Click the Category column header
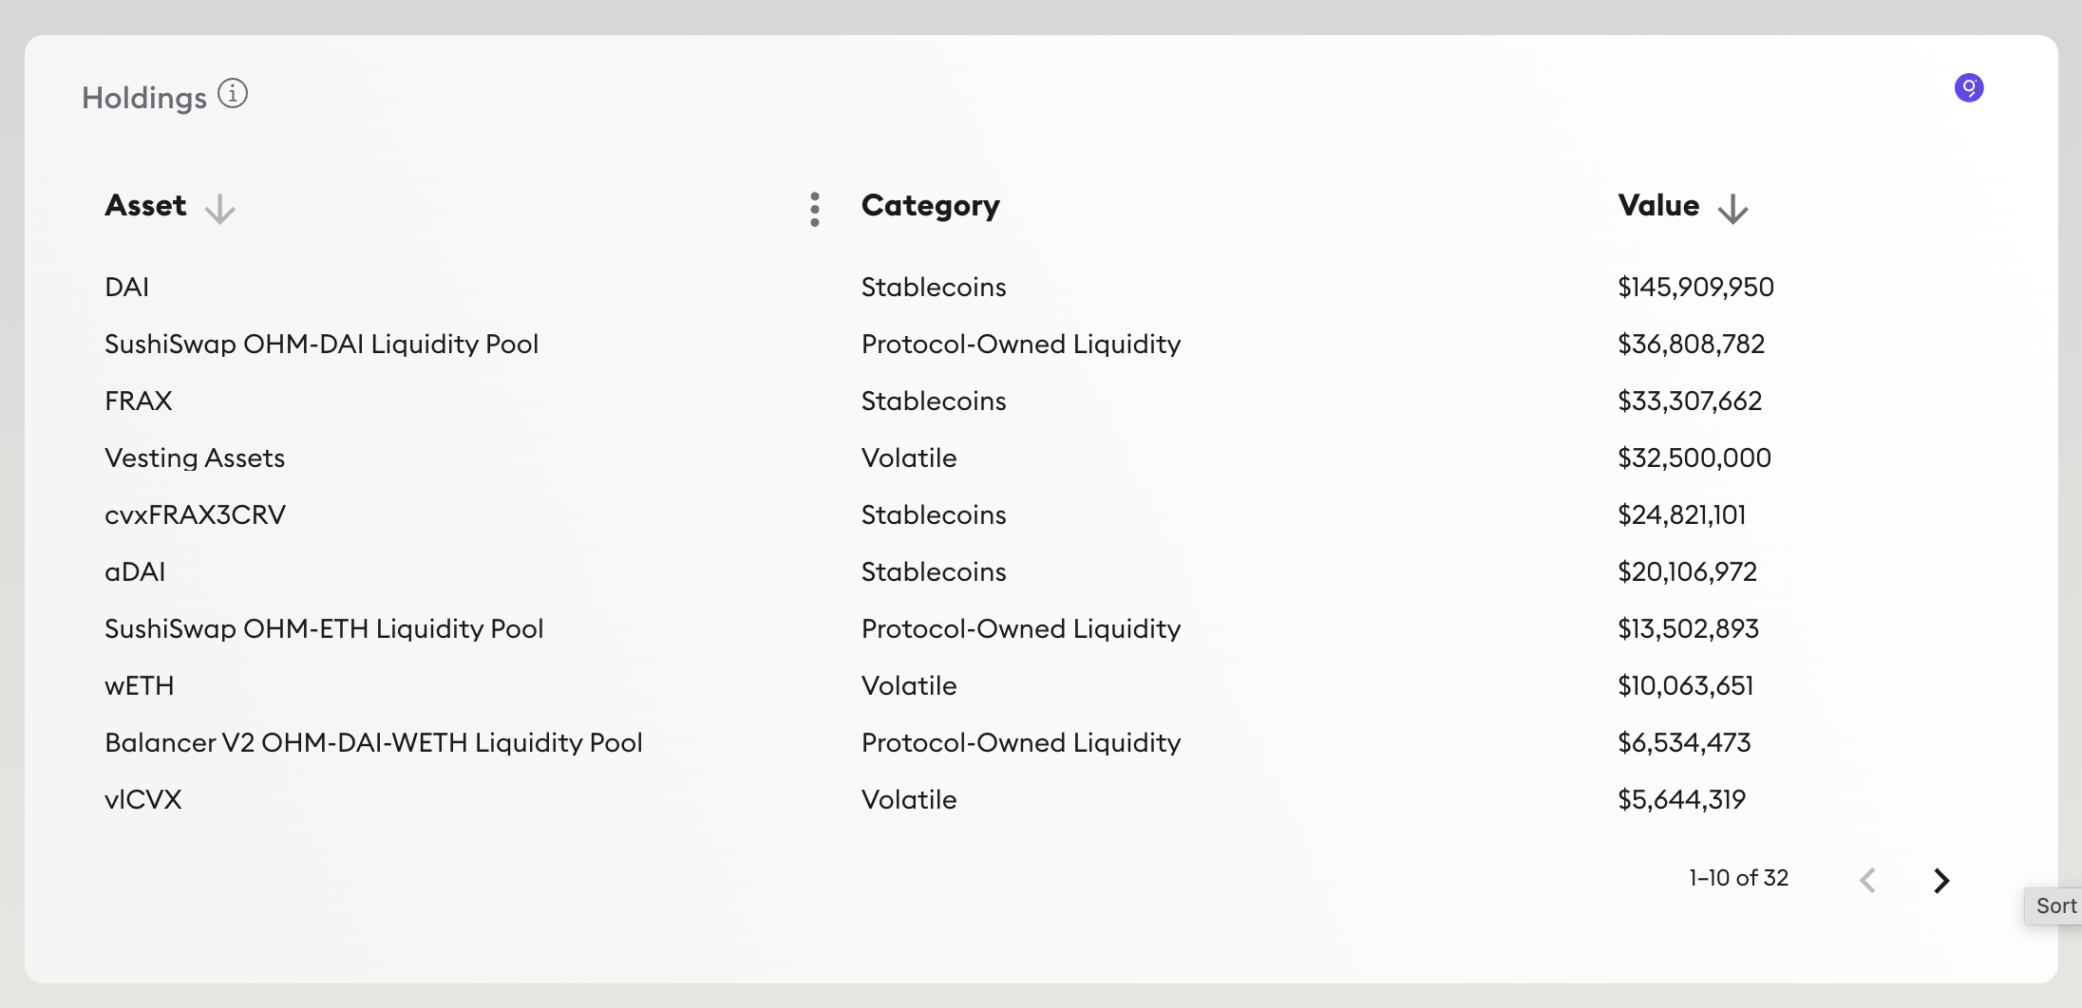2082x1008 pixels. pos(931,205)
